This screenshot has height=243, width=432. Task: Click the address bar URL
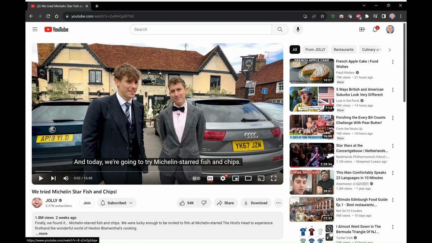[103, 16]
